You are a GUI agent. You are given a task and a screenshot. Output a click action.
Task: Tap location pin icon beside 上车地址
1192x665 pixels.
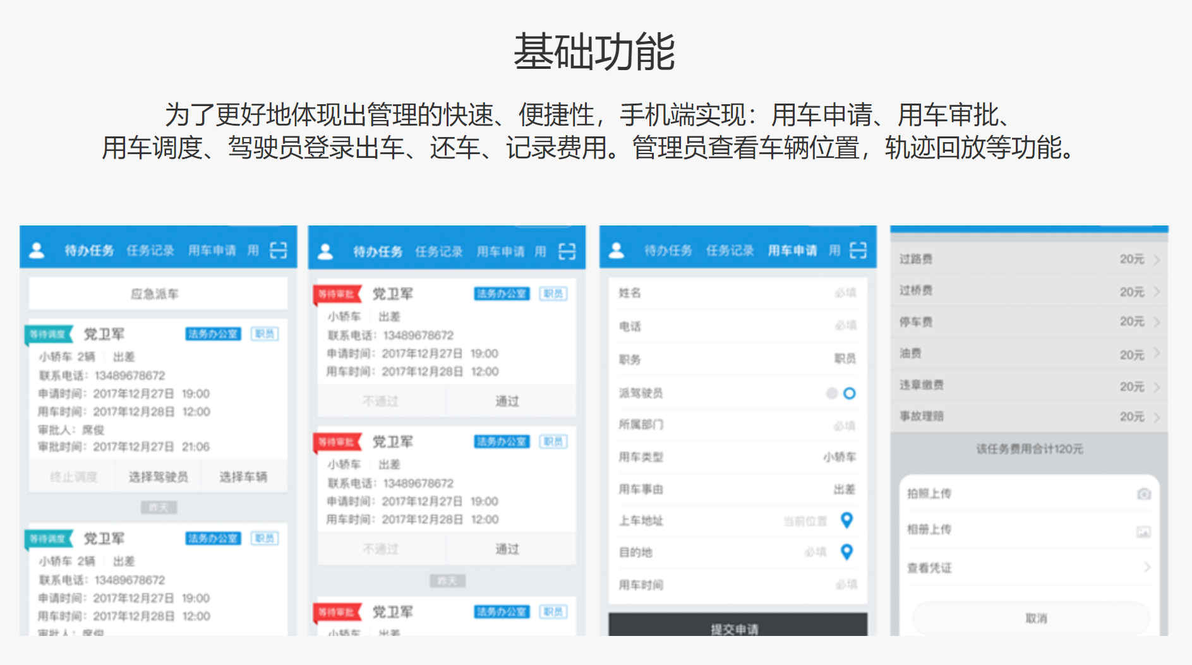846,520
